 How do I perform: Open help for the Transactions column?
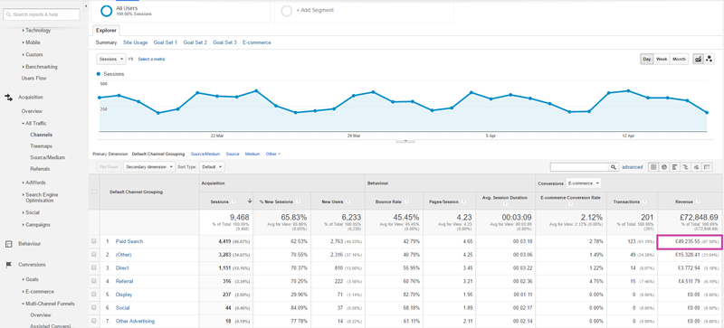[645, 201]
